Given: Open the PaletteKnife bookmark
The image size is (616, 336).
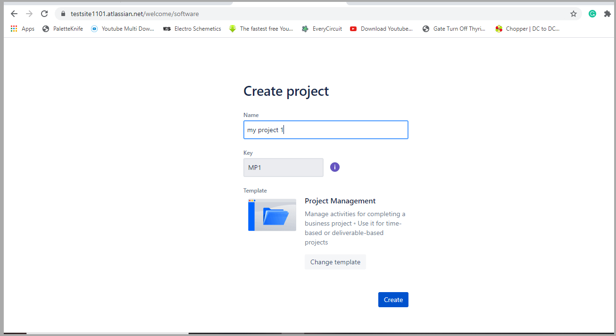Looking at the screenshot, I should [62, 29].
